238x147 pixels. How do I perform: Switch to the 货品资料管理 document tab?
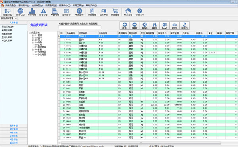[7, 18]
